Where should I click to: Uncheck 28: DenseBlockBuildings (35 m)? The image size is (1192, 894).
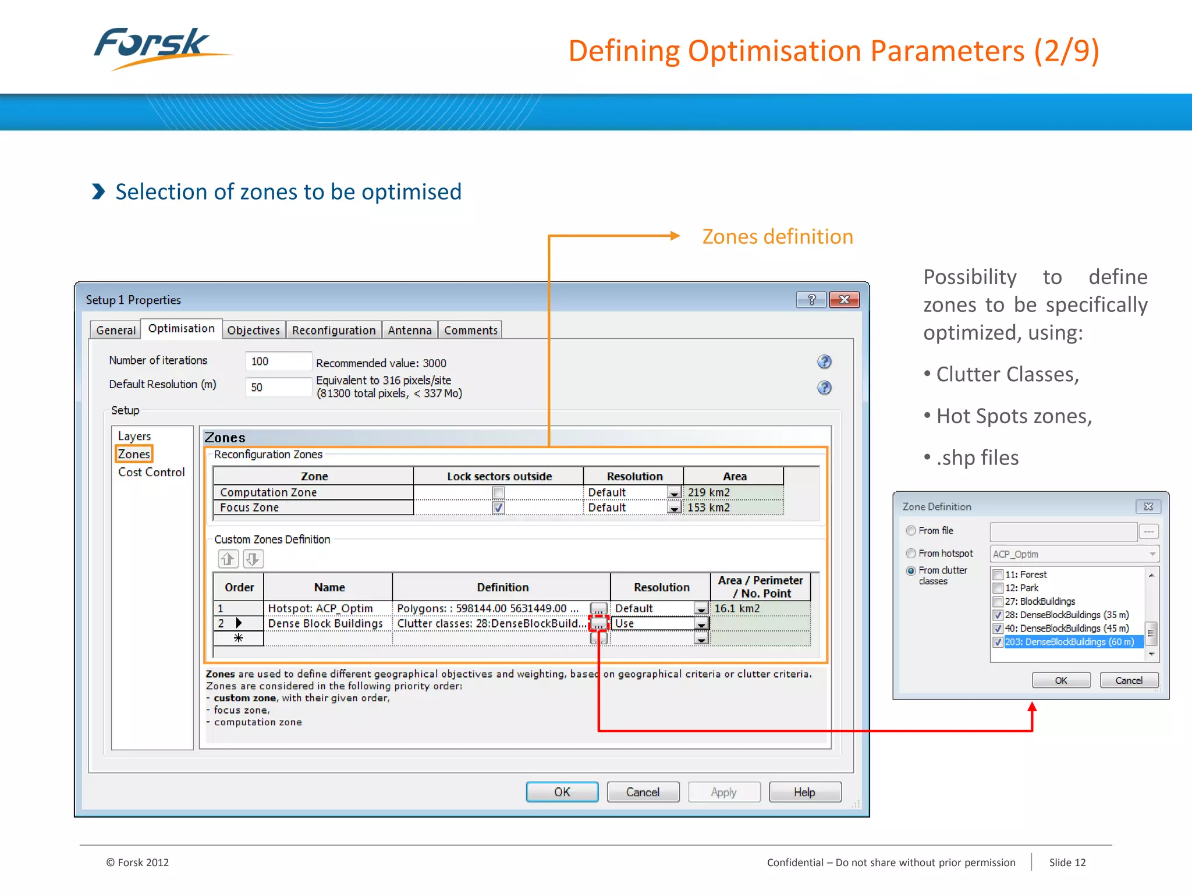pyautogui.click(x=998, y=615)
